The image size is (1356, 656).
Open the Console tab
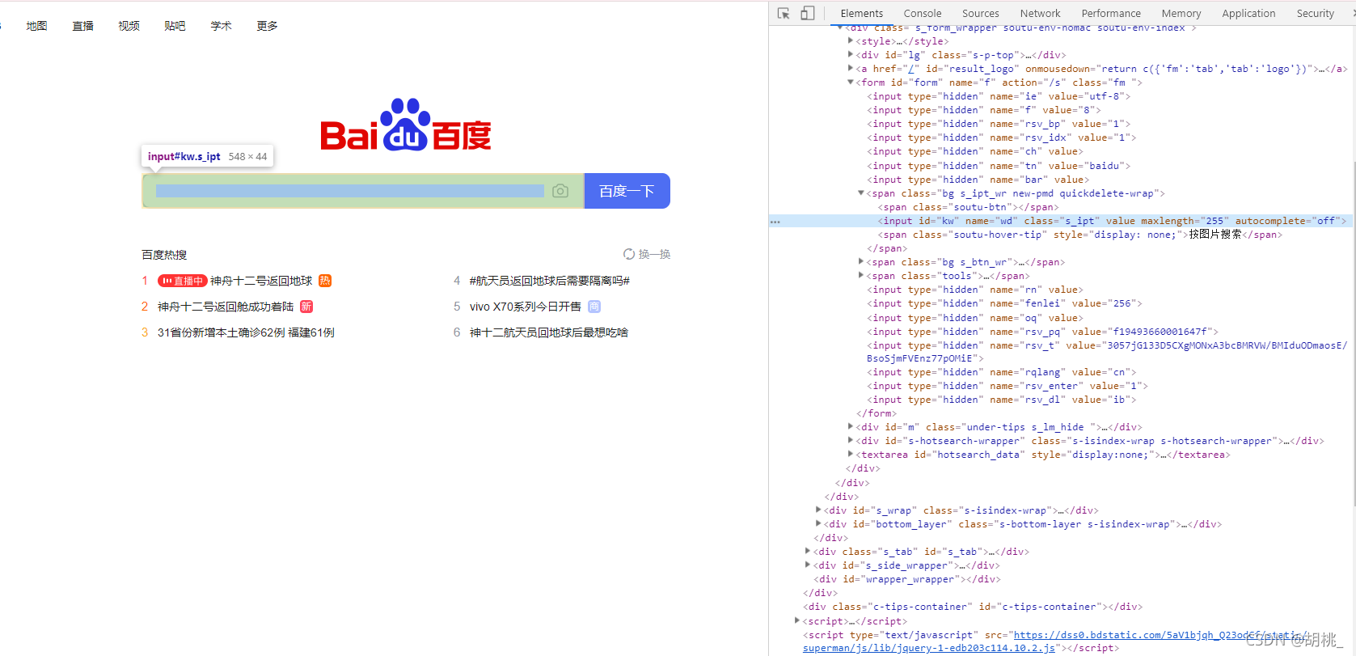click(x=923, y=13)
